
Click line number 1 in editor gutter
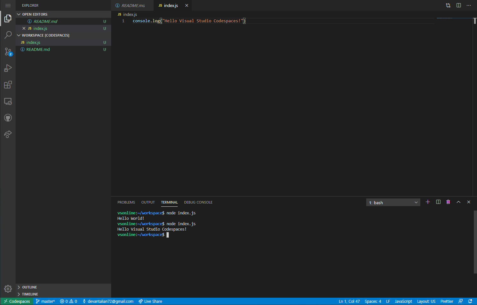point(123,21)
